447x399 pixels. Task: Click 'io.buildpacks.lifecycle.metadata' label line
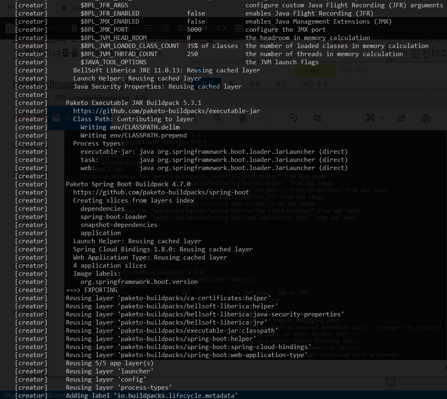click(x=152, y=396)
